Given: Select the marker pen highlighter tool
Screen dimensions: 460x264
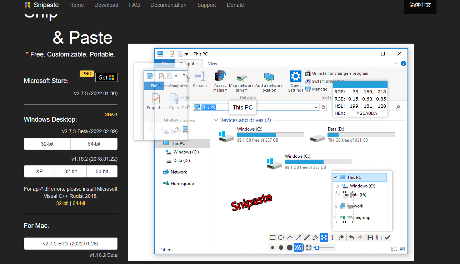Looking at the screenshot, I should coord(315,237).
